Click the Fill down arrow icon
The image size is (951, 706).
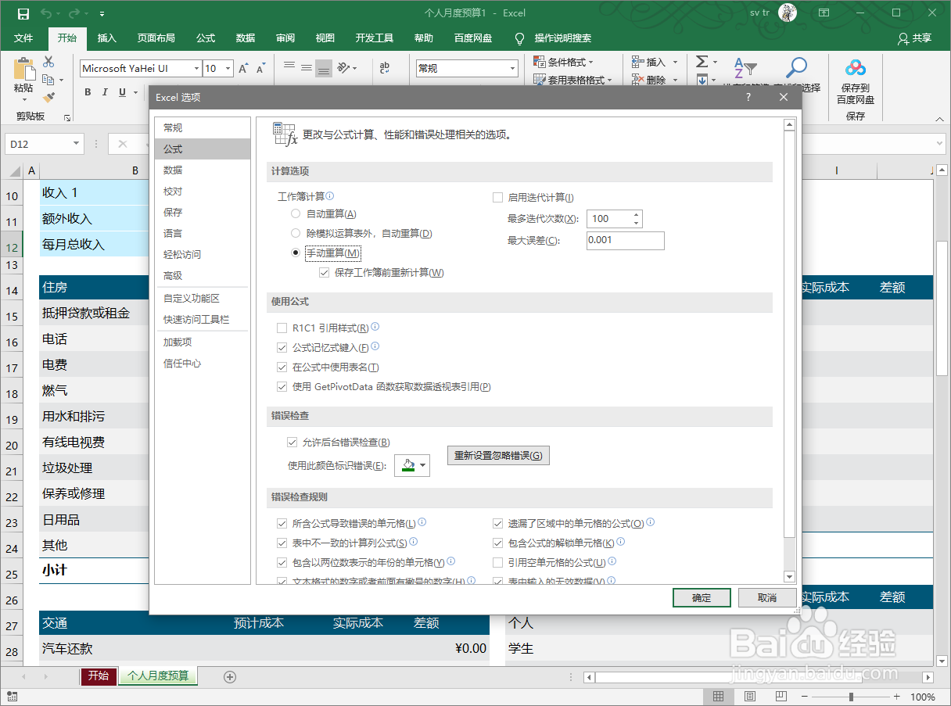pos(702,80)
